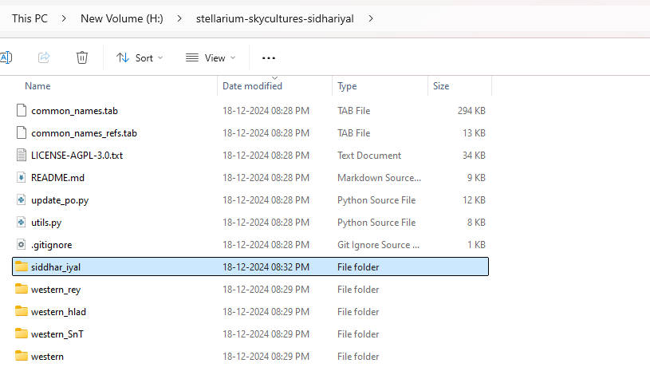Select the common_names.tab file
The width and height of the screenshot is (650, 371).
(74, 111)
